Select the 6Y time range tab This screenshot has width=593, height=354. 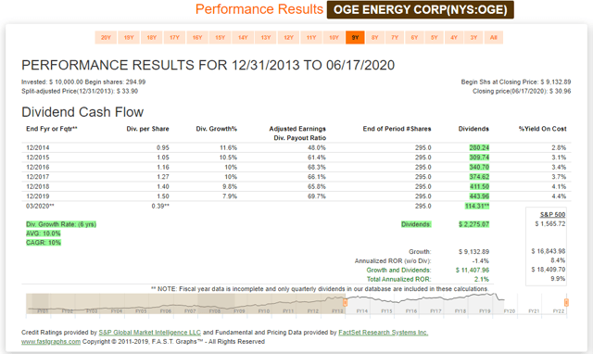[414, 37]
